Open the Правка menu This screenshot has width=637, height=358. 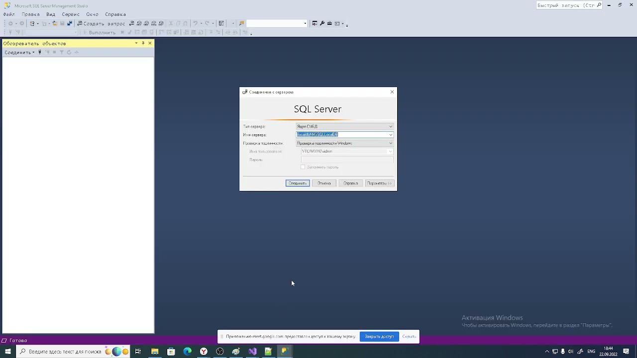point(31,14)
